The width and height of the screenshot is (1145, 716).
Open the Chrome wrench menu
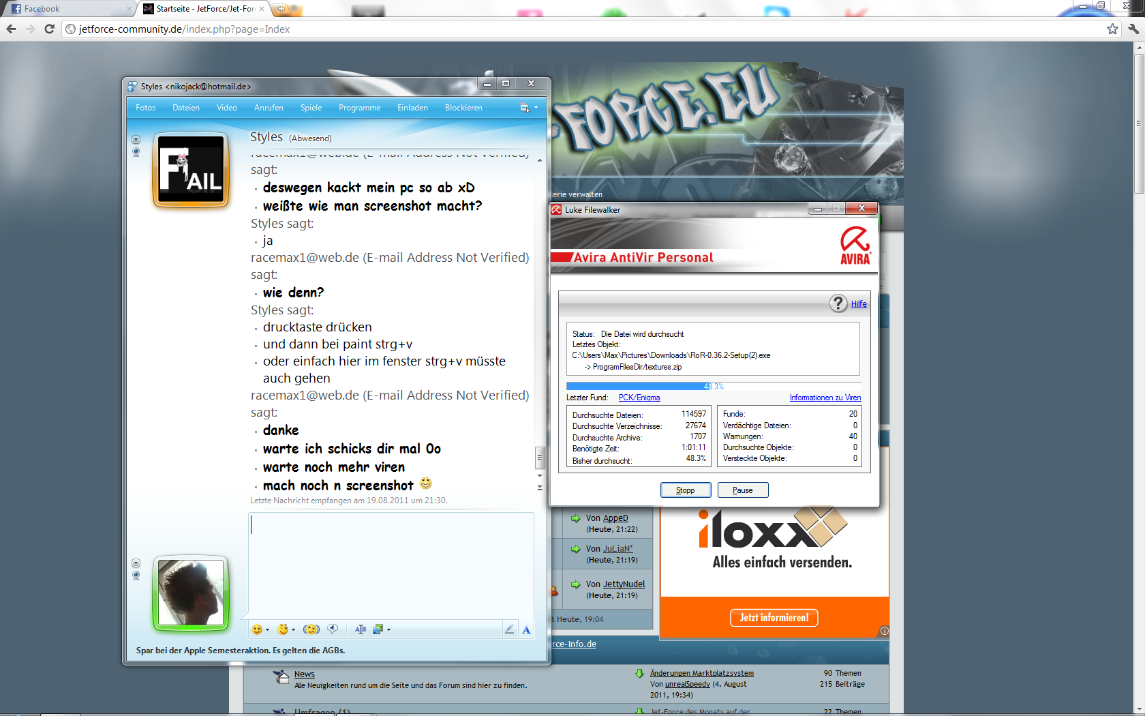point(1133,29)
